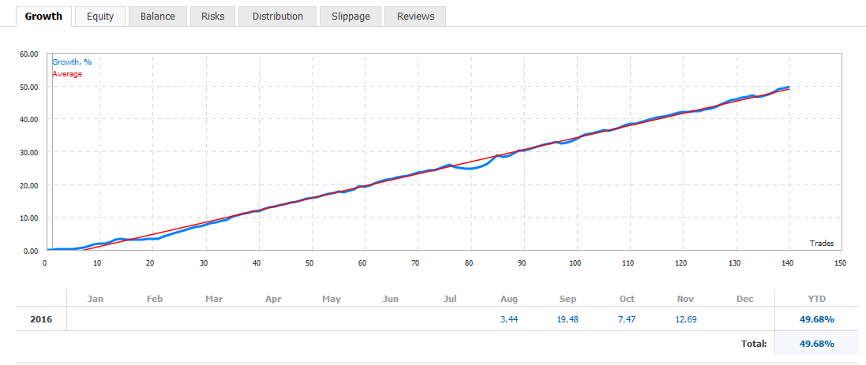Click the Feb column header
The height and width of the screenshot is (365, 866).
tap(155, 299)
